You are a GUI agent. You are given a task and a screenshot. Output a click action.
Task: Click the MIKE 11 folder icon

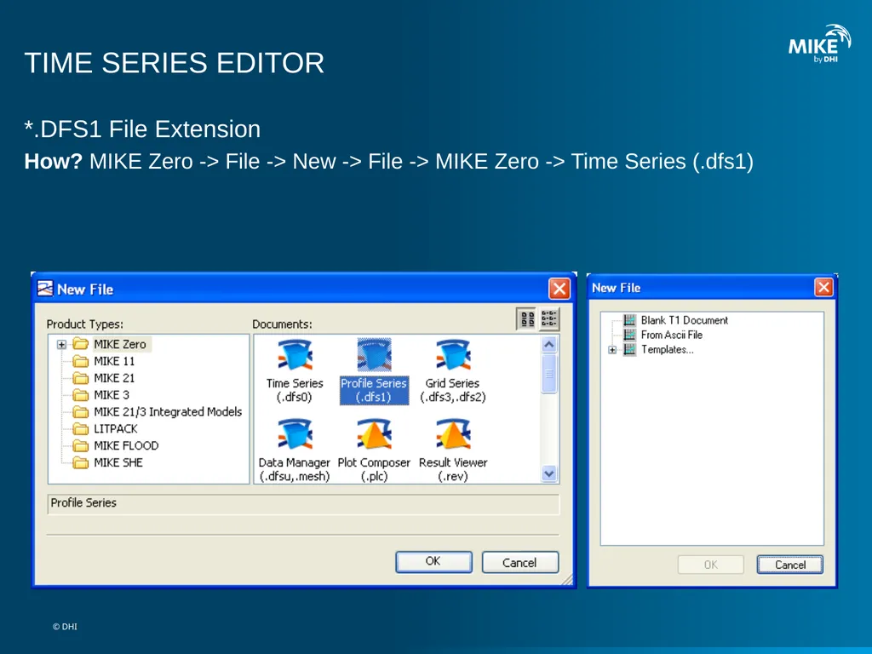click(81, 361)
